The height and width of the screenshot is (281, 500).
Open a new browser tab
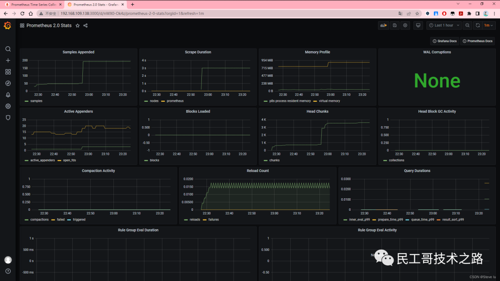(132, 5)
